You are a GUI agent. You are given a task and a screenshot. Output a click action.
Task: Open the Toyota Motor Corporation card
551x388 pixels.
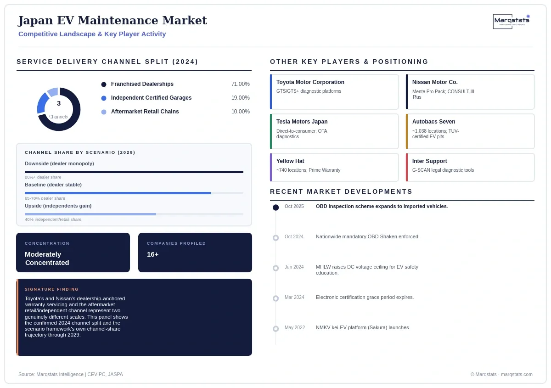point(334,92)
